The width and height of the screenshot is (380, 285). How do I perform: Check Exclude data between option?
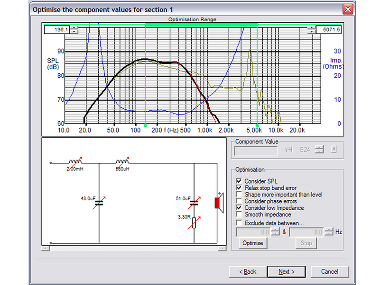point(239,223)
